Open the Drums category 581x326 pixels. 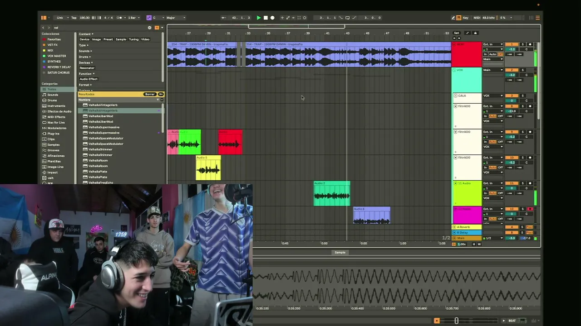(52, 100)
